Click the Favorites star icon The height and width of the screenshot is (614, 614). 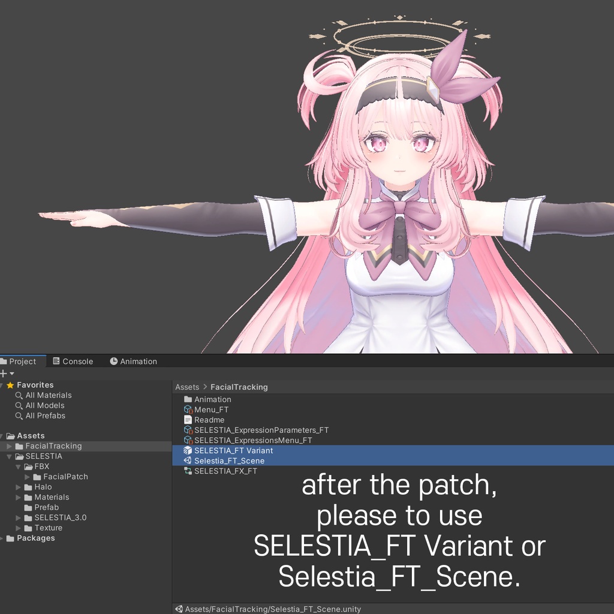click(11, 384)
